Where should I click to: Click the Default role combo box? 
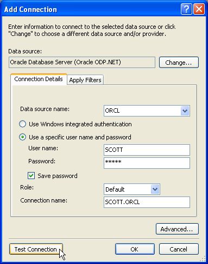(x=132, y=189)
